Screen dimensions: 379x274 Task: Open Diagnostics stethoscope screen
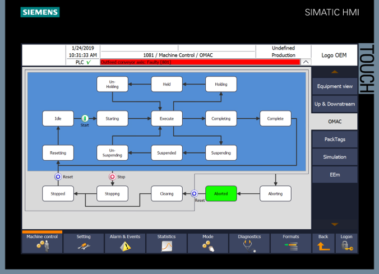(x=249, y=243)
